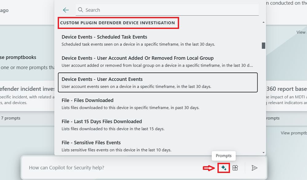This screenshot has width=307, height=180.
Task: Send the prompt with the arrow icon
Action: coord(254,168)
